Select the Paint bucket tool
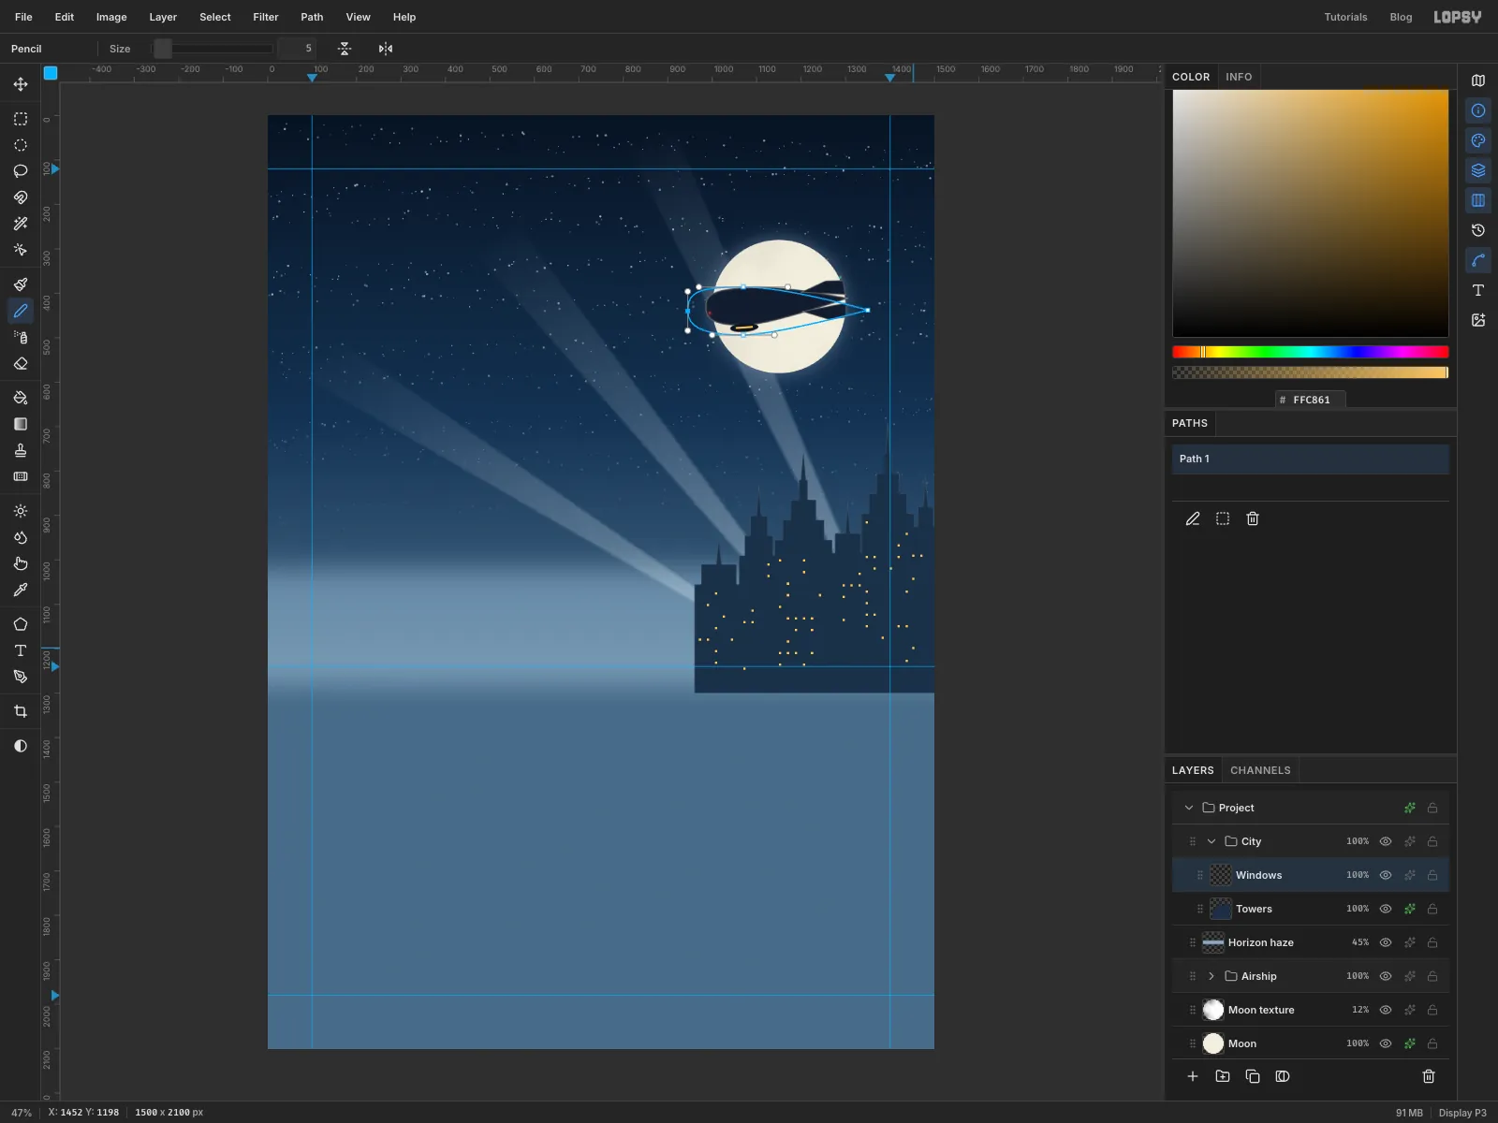The height and width of the screenshot is (1123, 1498). 21,398
